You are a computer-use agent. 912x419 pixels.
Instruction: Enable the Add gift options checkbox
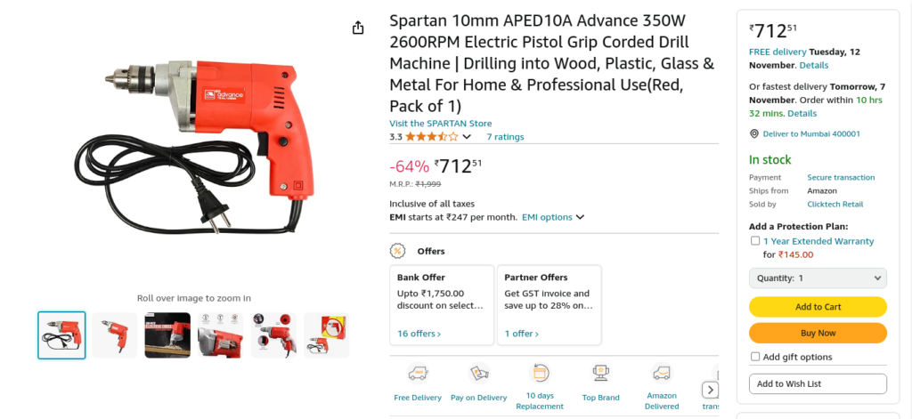point(755,357)
